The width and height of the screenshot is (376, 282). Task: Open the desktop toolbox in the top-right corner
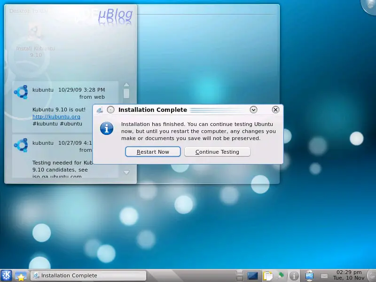pyautogui.click(x=369, y=6)
